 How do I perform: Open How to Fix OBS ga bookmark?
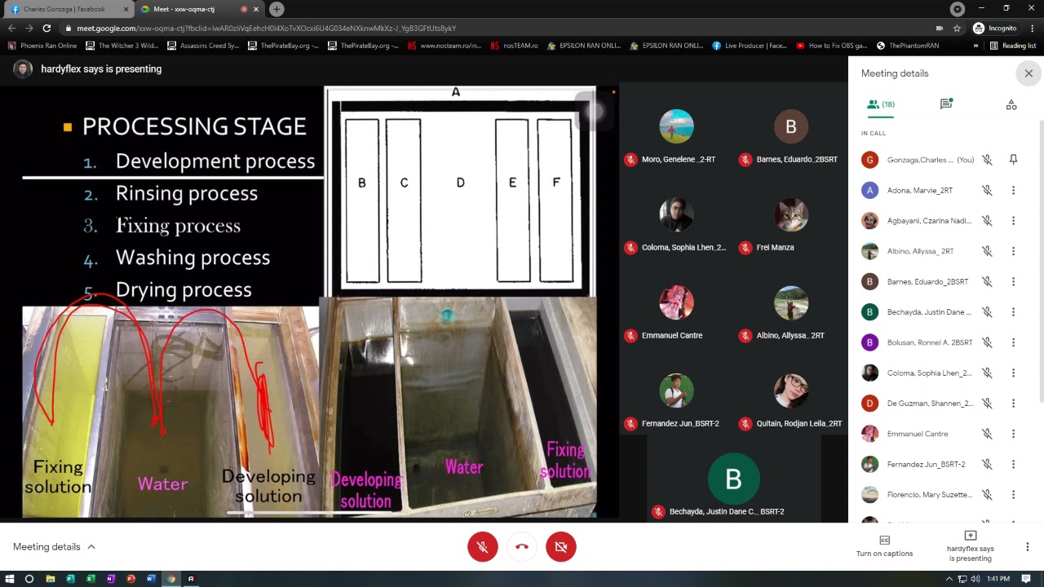pos(832,46)
